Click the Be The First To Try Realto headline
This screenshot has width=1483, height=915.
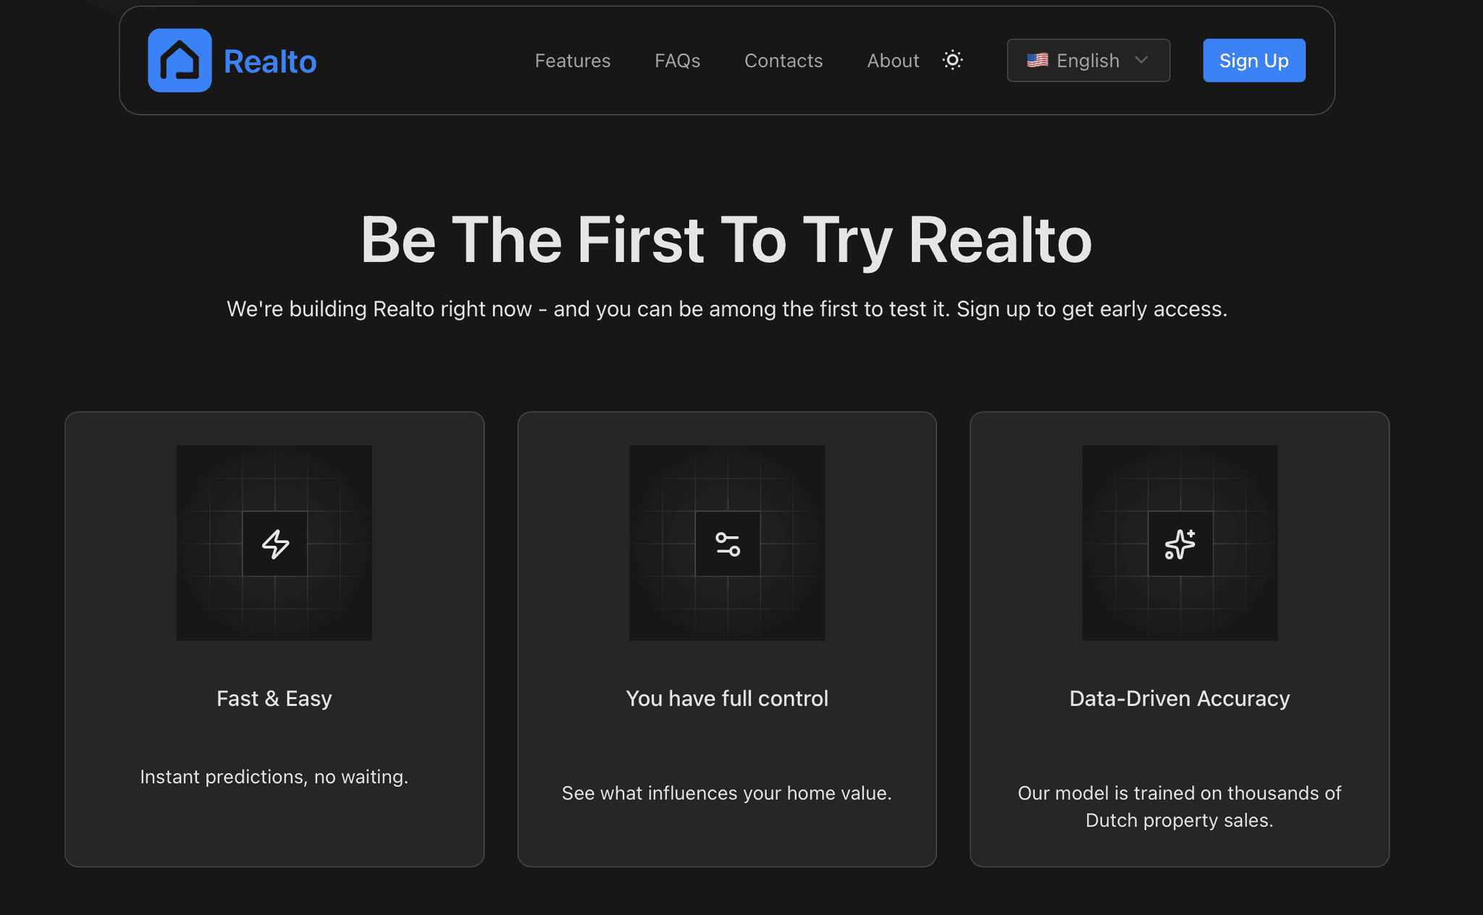(726, 240)
